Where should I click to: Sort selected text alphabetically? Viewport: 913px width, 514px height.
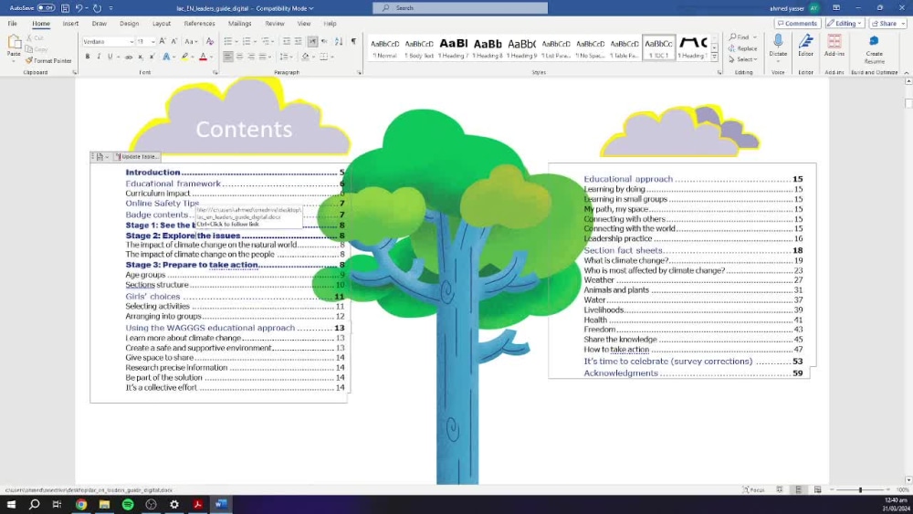[x=339, y=41]
